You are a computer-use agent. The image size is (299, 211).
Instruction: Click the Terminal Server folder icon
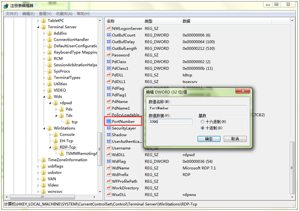coord(43,27)
